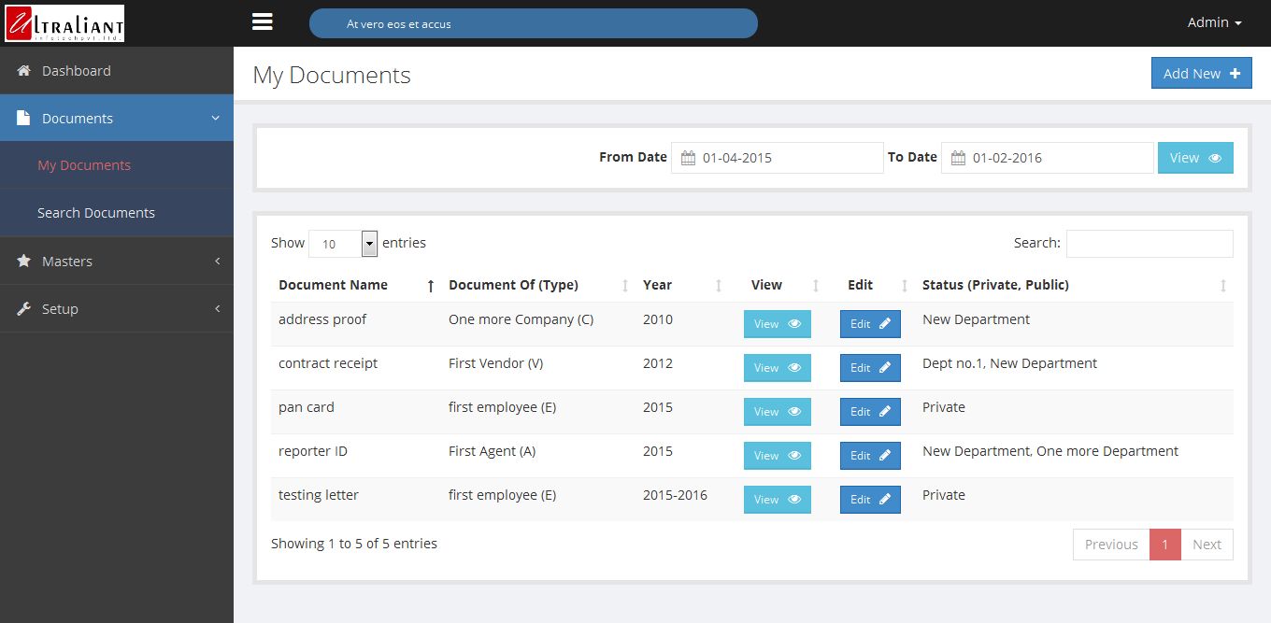1271x623 pixels.
Task: Open Search Documents in the sidebar
Action: point(96,213)
